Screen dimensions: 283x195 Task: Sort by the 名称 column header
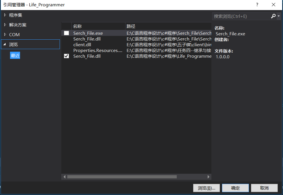pyautogui.click(x=98, y=26)
